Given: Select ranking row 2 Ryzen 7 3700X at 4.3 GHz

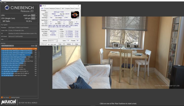Looking at the screenshot, I should (x=19, y=51).
